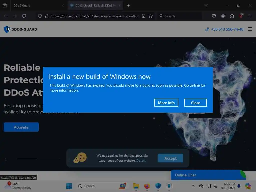
Task: Select the DDoS-Guard Reliable DDoS tab
Action: [95, 6]
